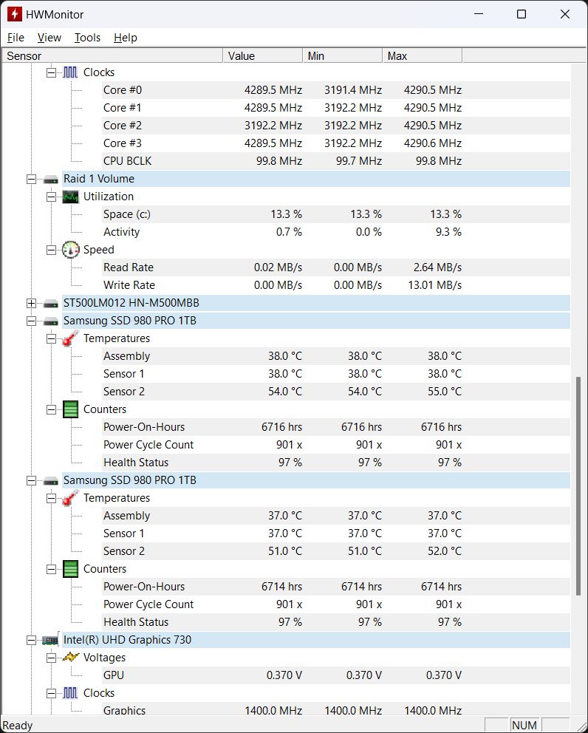Click the first Samsung SSD 980 PRO drive icon
This screenshot has width=588, height=733.
click(x=50, y=321)
